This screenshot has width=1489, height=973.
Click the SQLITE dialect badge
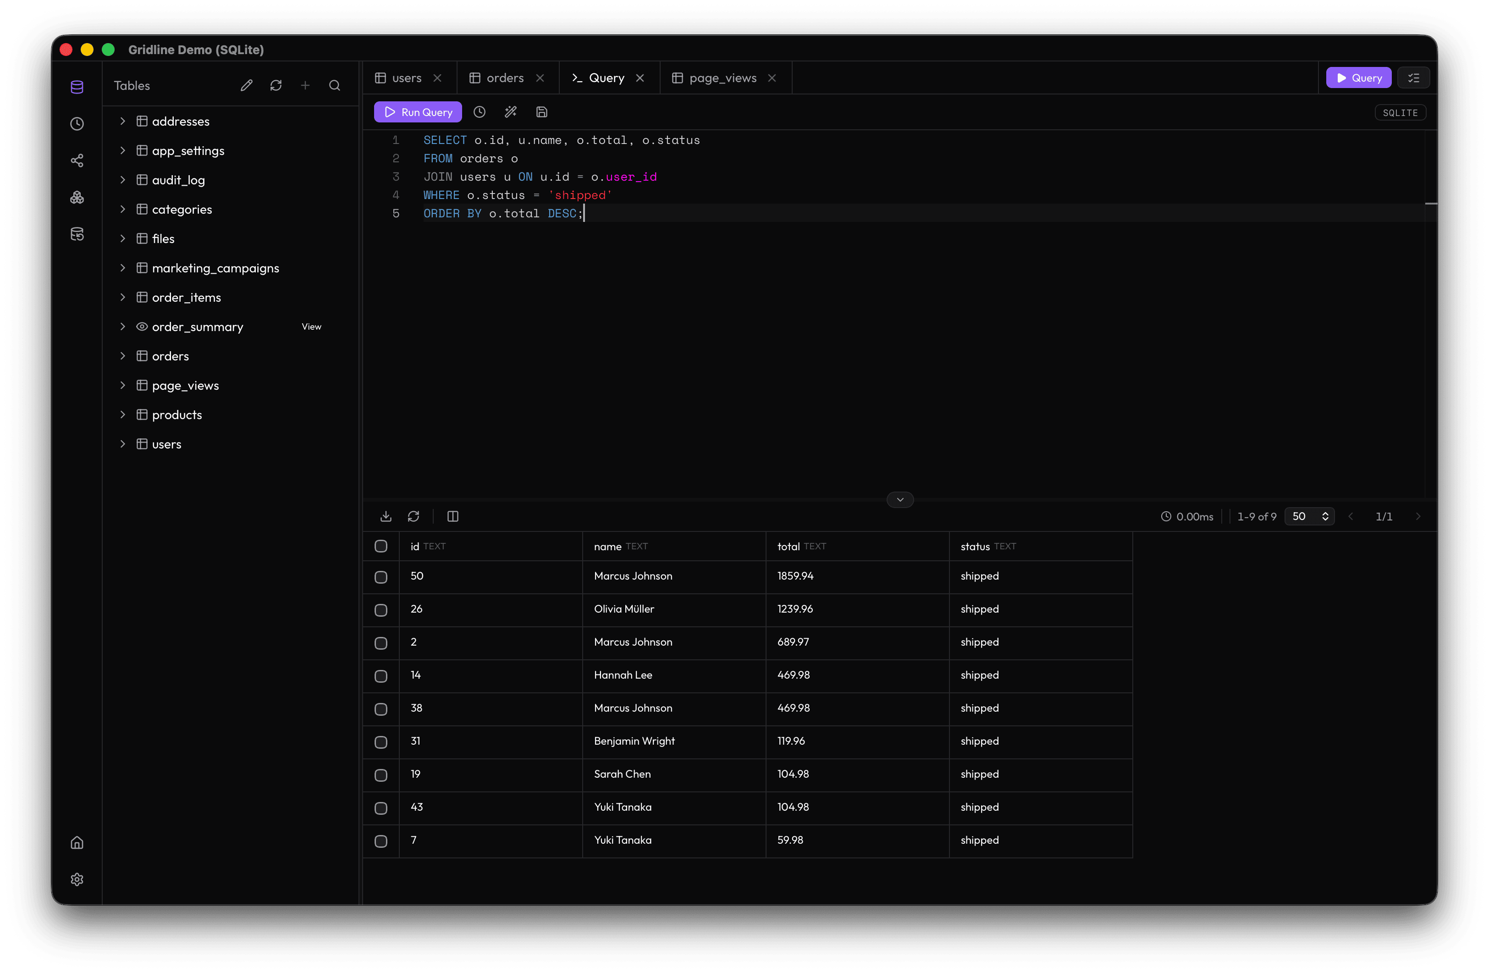point(1400,113)
